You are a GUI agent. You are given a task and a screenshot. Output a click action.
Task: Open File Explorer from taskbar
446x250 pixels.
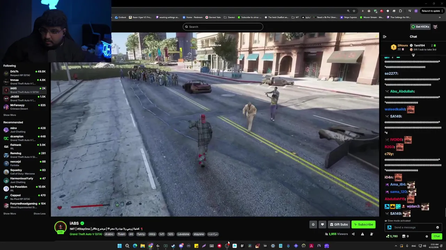(x=143, y=246)
